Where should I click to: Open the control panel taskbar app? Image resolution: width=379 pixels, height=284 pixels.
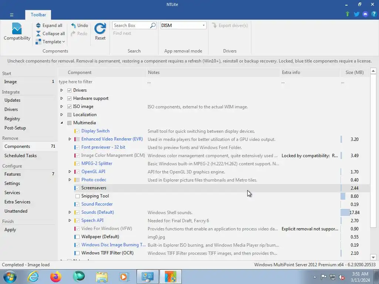[x=147, y=277]
